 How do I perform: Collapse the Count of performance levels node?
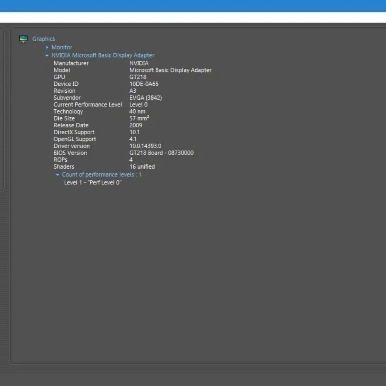point(58,175)
